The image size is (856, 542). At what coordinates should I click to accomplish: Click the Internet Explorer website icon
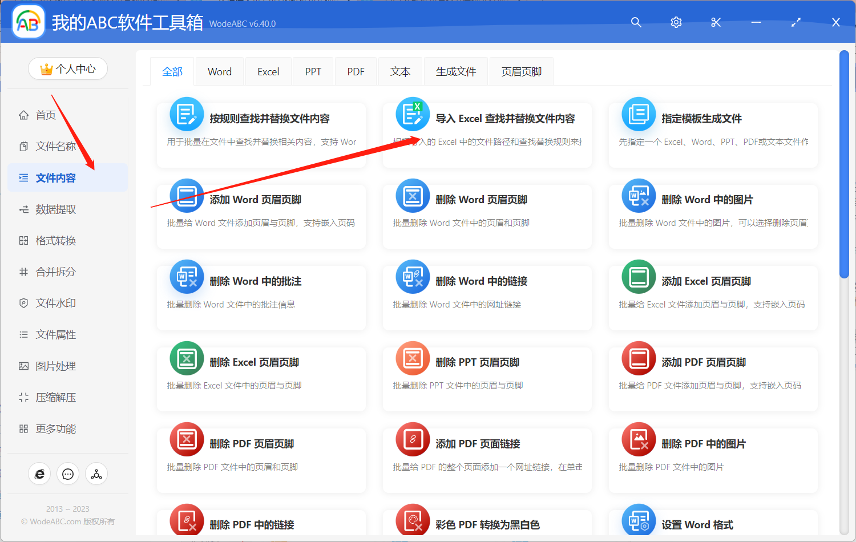coord(39,474)
